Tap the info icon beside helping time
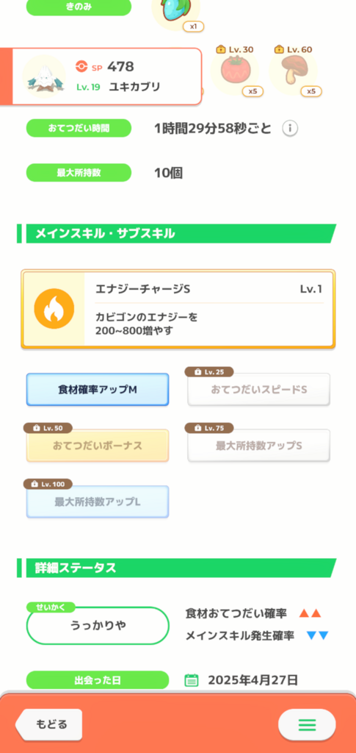356x753 pixels. 290,129
